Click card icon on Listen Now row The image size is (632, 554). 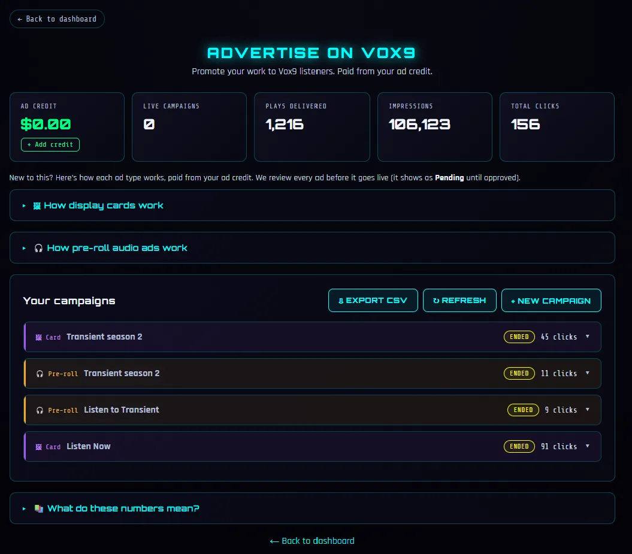click(x=39, y=447)
